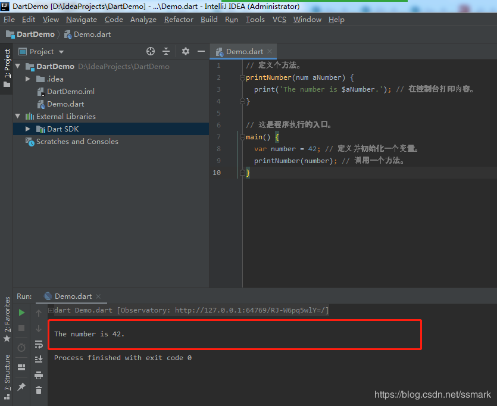The width and height of the screenshot is (497, 406).
Task: Click the DartDemo breadcrumb
Action: pyautogui.click(x=36, y=34)
